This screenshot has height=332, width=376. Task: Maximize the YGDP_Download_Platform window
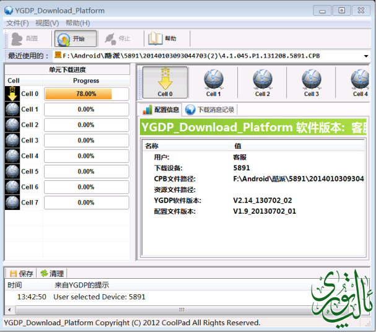tap(342, 11)
